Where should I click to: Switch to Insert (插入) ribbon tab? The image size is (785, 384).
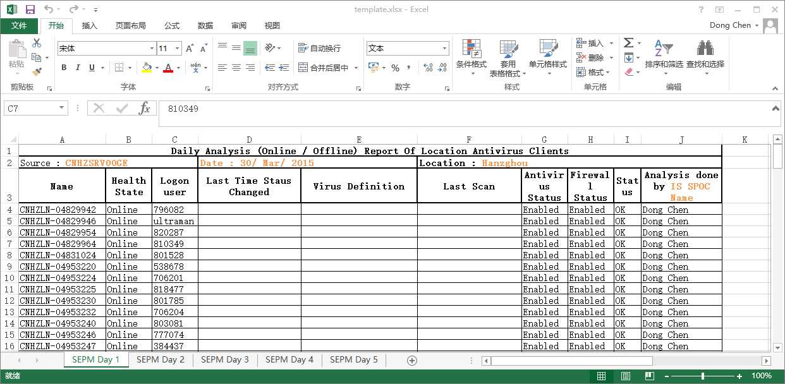click(90, 25)
